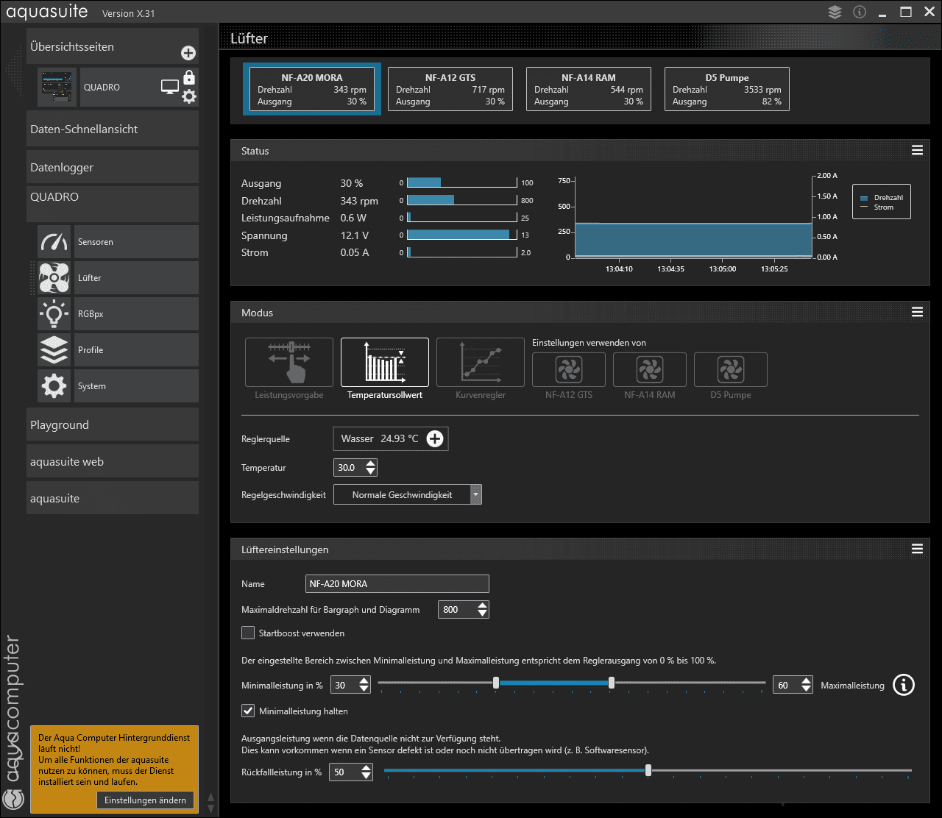Select the NF-A14 RAM fan card
942x818 pixels.
[x=589, y=89]
